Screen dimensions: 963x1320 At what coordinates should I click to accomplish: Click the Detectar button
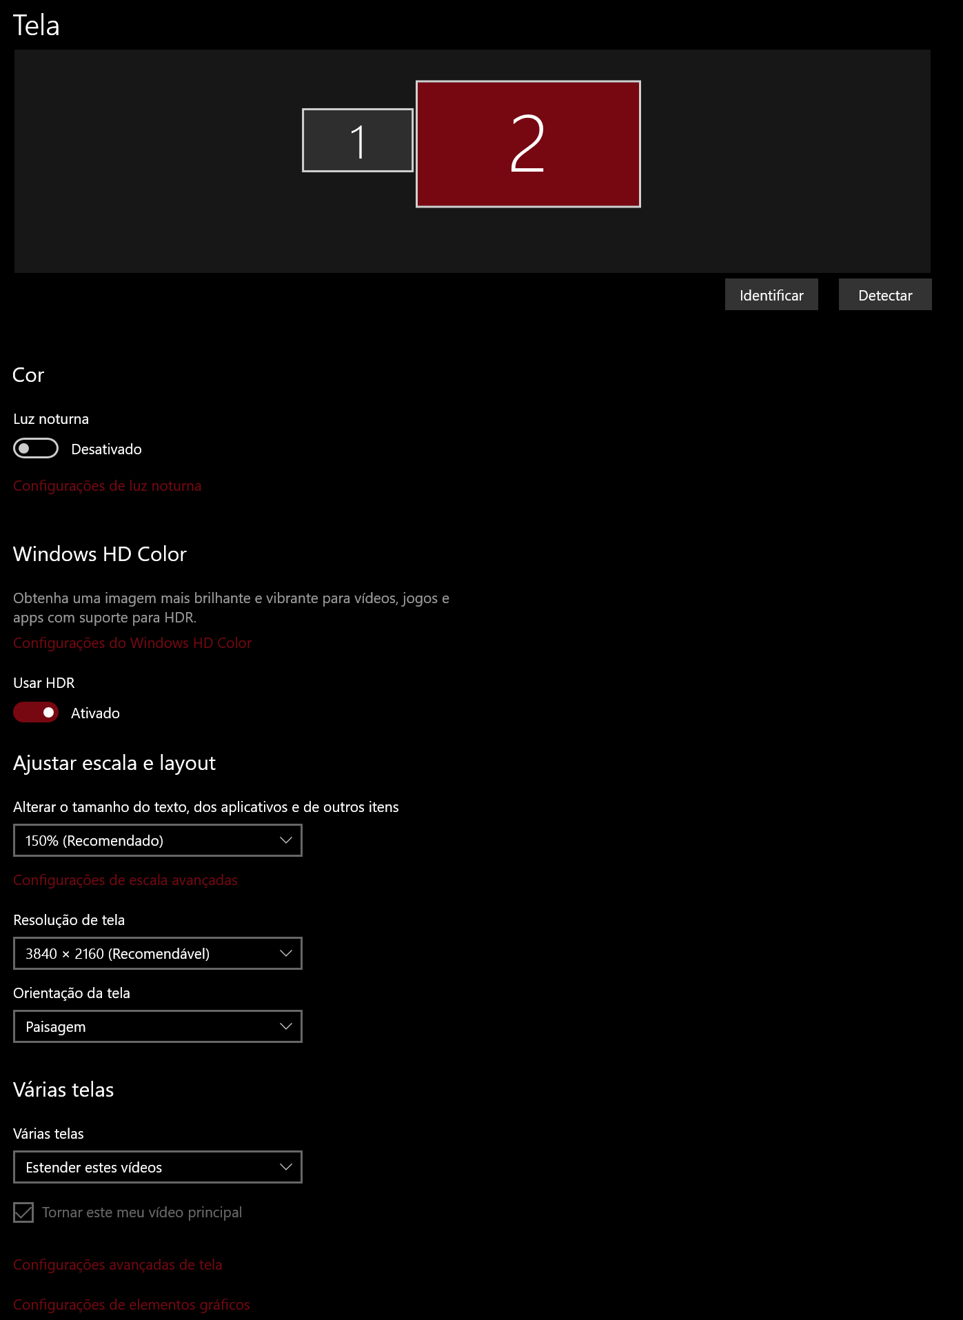[x=885, y=295]
